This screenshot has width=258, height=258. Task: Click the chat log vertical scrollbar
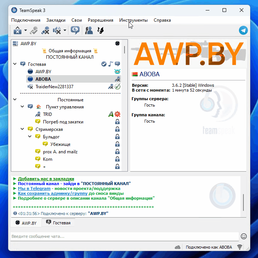pyautogui.click(x=243, y=203)
